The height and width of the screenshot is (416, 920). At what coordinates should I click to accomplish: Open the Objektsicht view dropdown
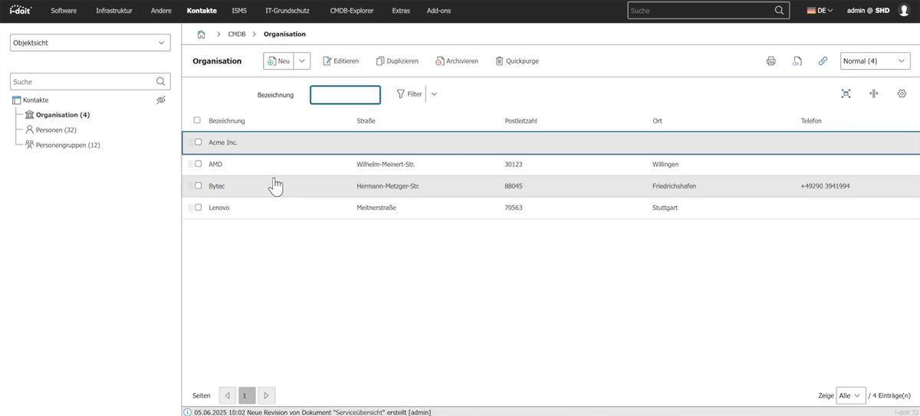point(90,43)
